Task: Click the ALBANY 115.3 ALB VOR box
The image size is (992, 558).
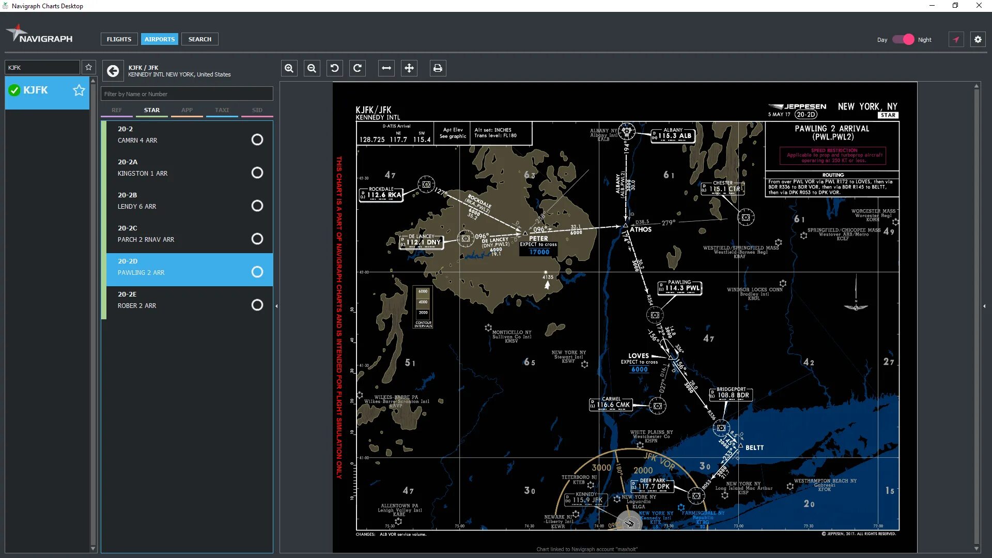Action: (x=673, y=135)
